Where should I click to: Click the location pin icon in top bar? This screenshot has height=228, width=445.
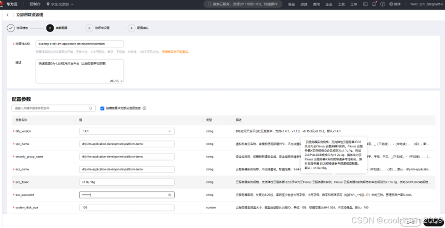(48, 4)
